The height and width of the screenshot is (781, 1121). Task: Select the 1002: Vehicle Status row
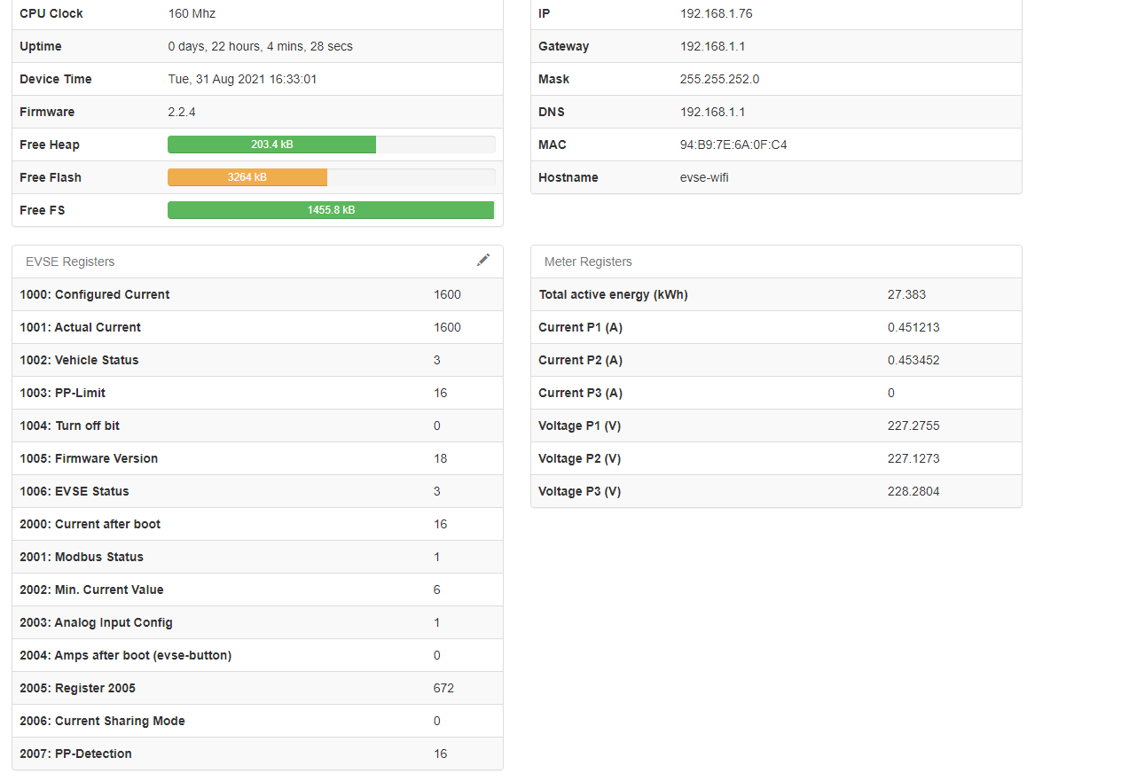pos(257,360)
